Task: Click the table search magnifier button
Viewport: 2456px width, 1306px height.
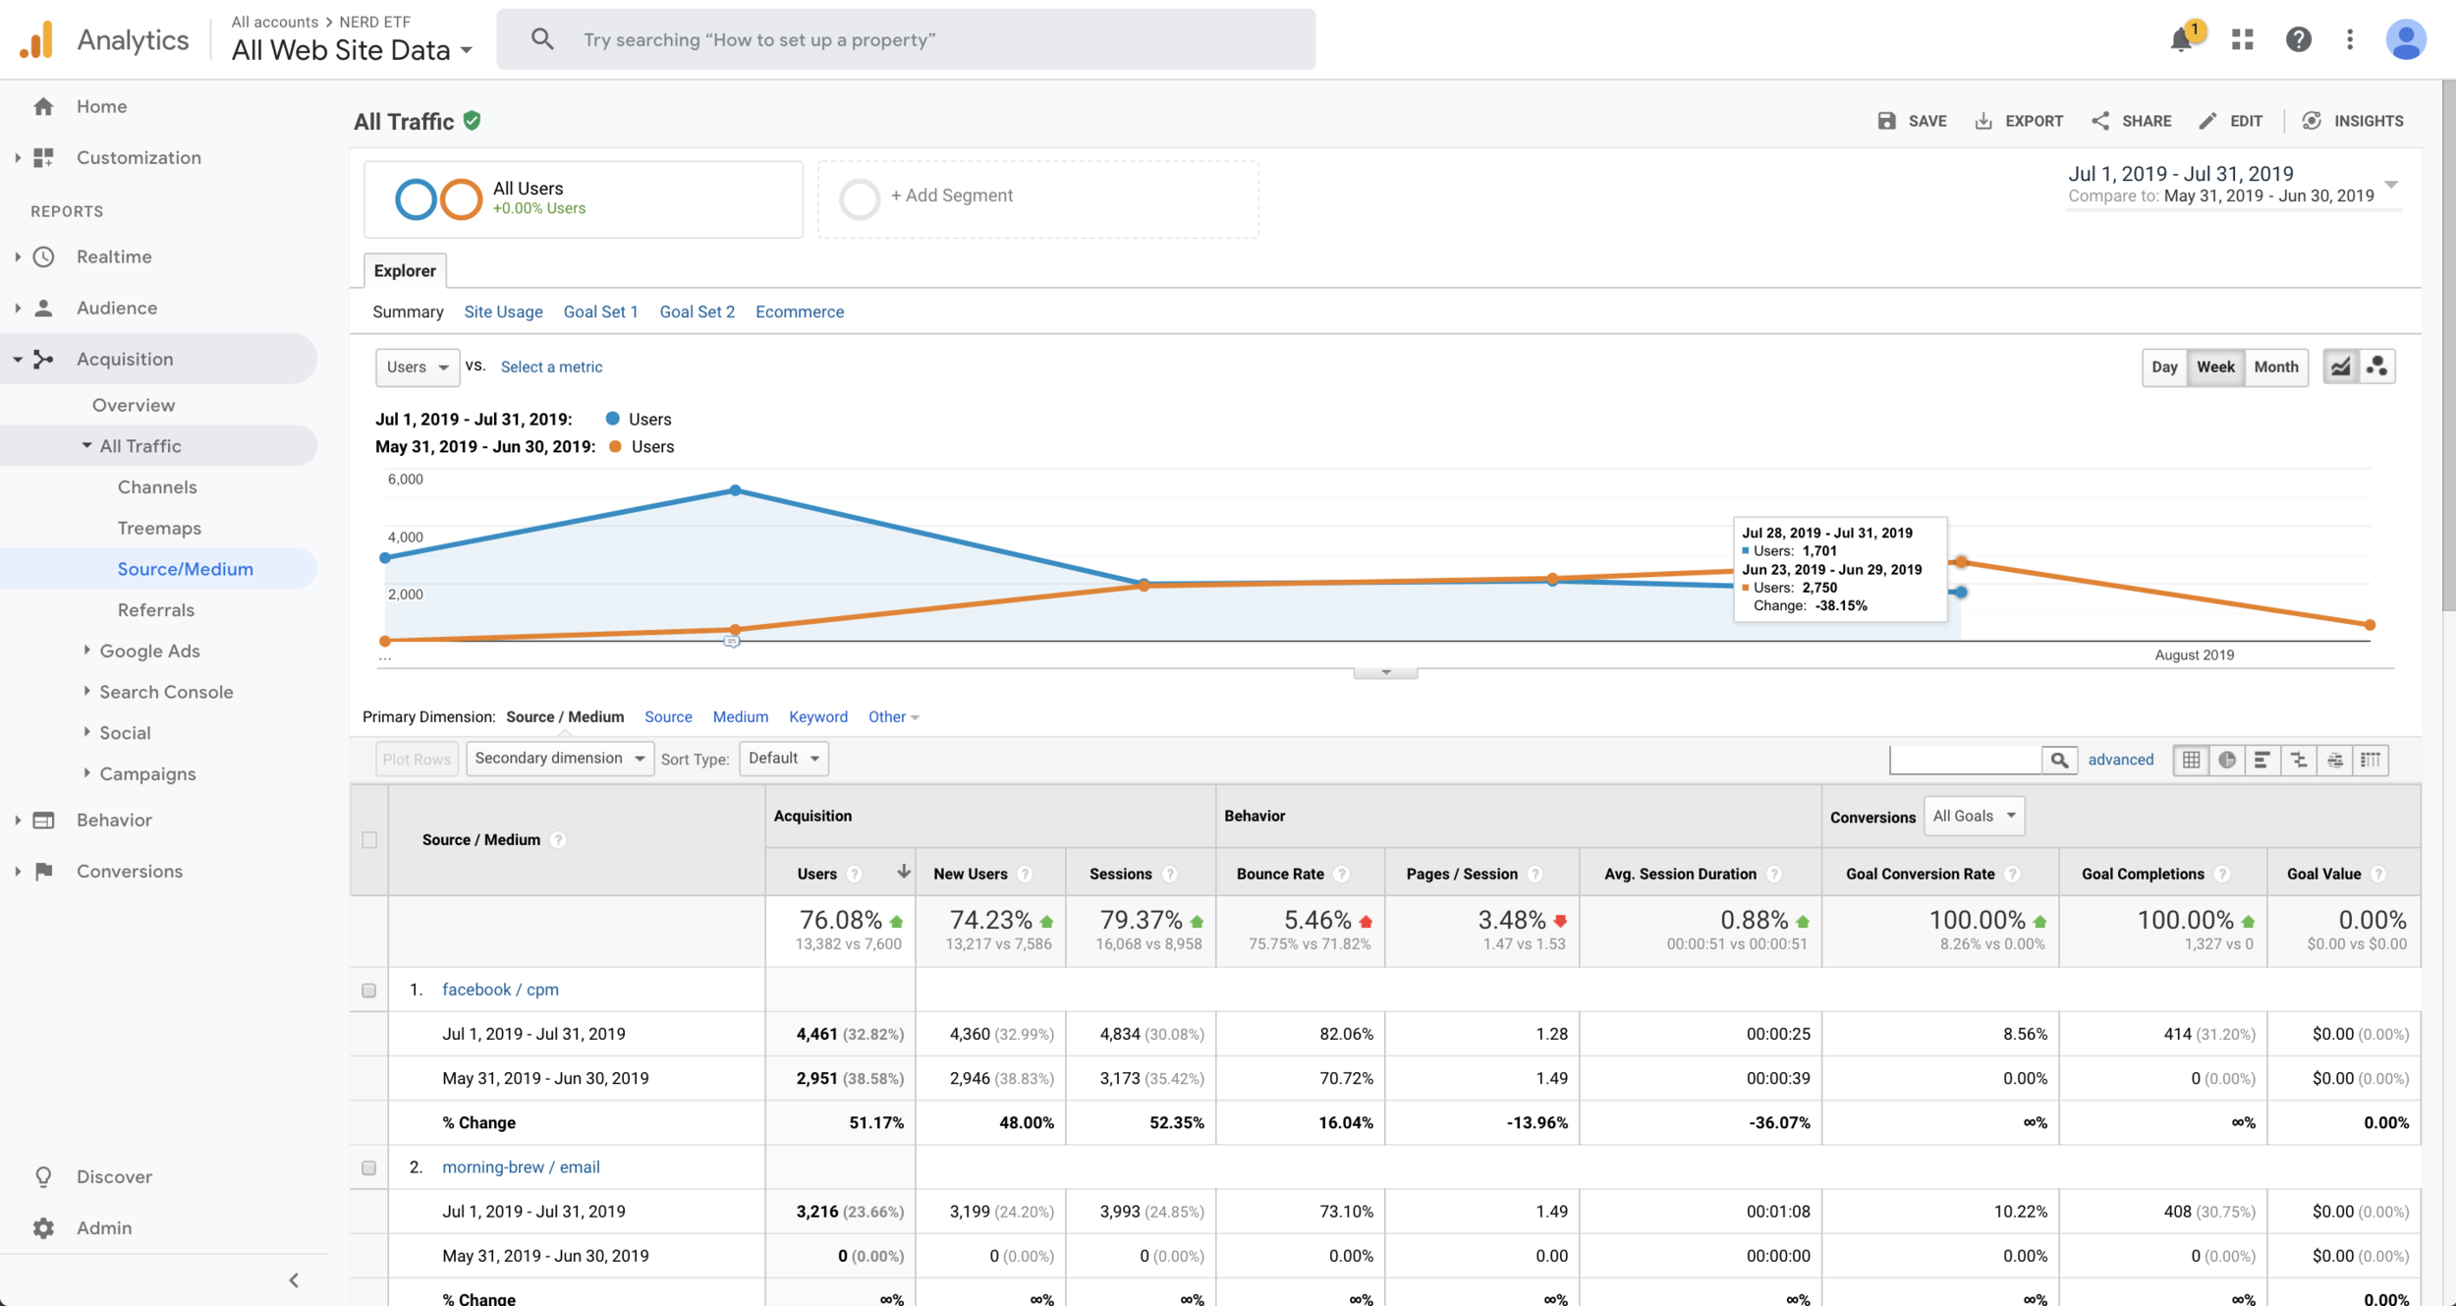Action: pyautogui.click(x=2059, y=760)
